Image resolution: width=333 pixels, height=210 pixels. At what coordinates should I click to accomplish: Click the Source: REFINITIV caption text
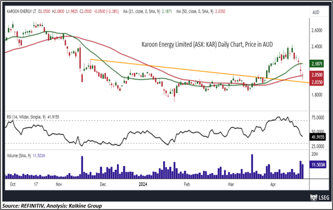52,206
